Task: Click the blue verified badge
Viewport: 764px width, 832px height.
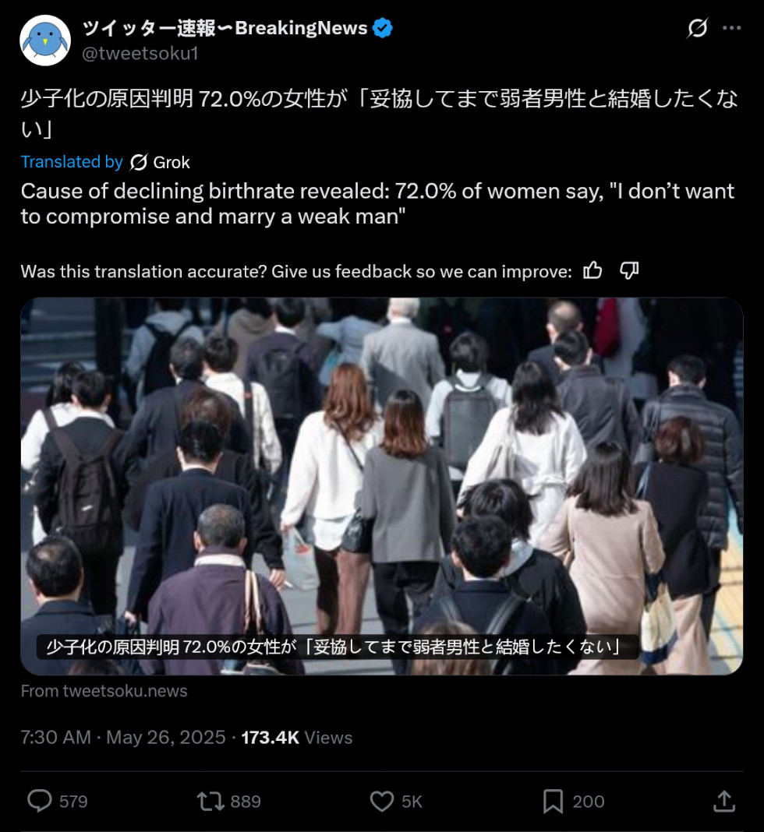Action: point(382,27)
